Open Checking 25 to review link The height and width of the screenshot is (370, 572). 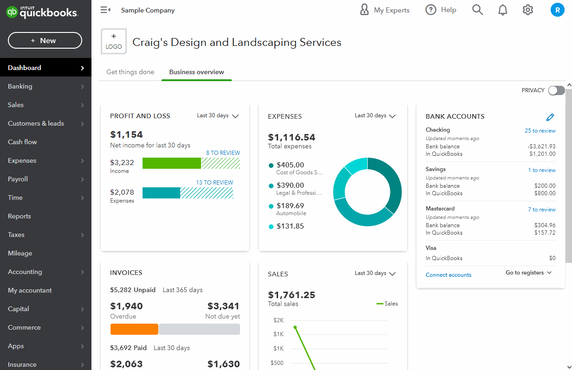coord(540,131)
